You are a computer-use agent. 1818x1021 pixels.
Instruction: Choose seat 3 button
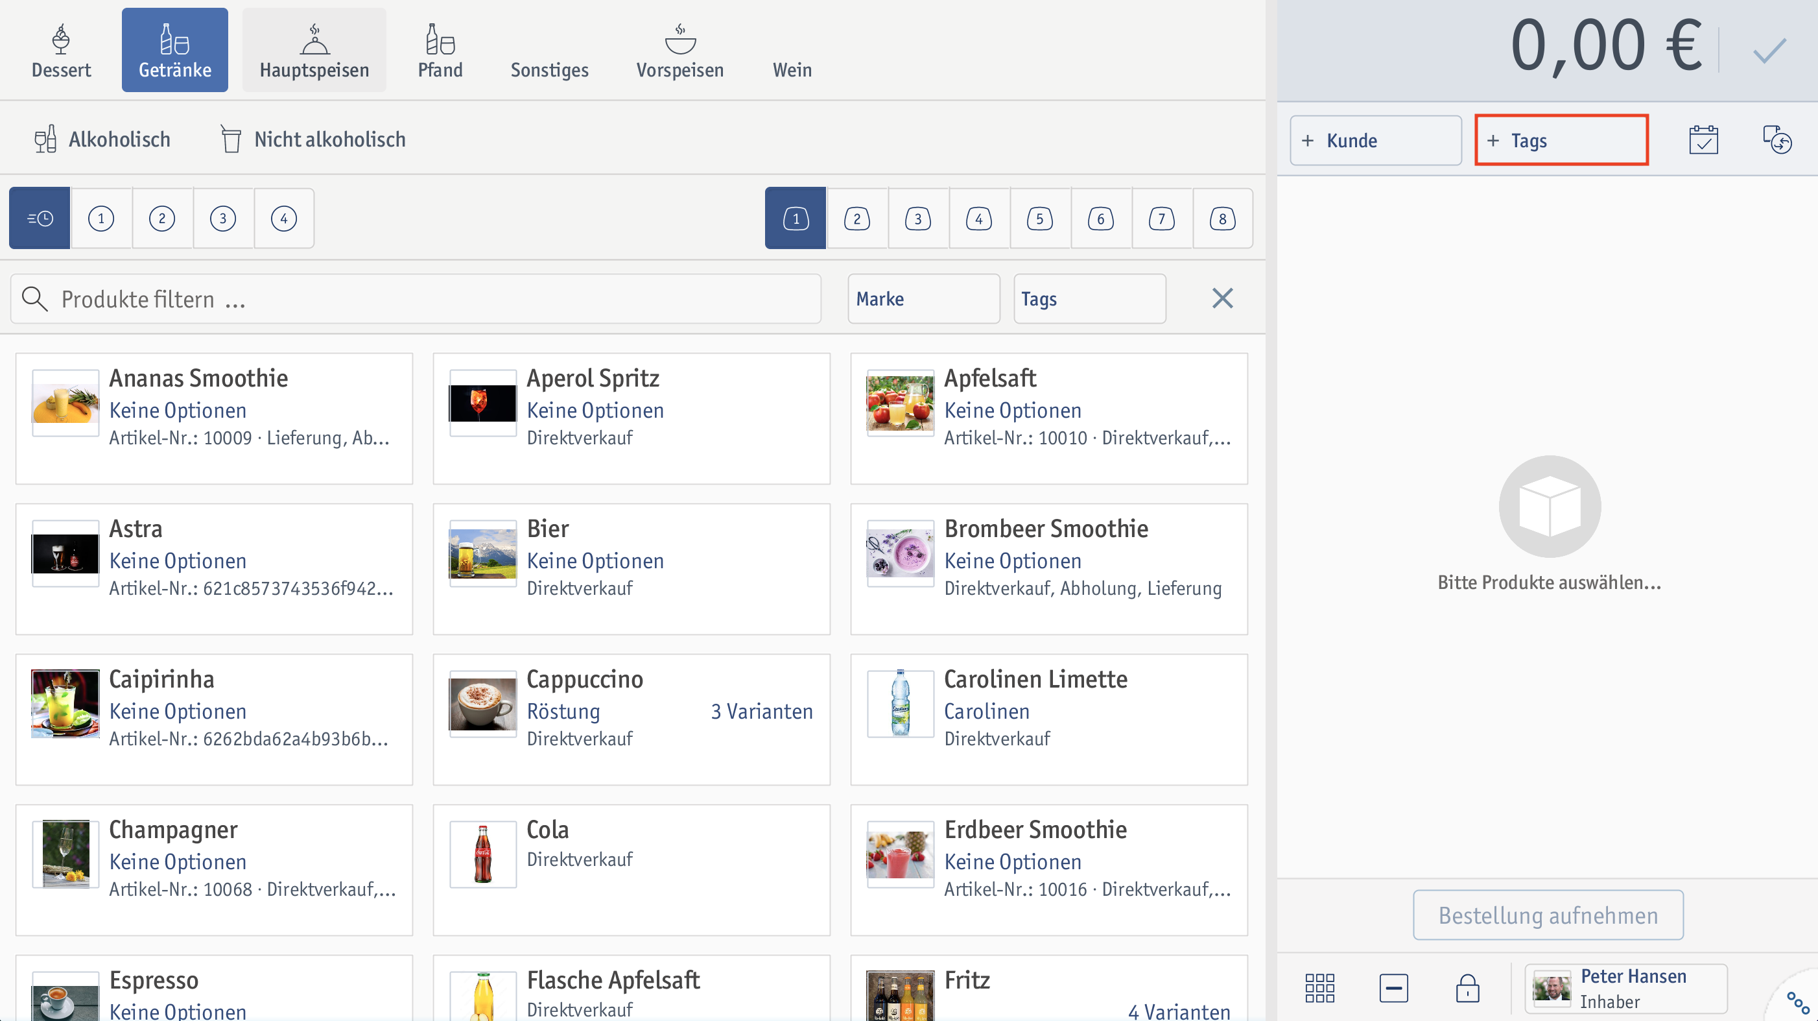917,218
